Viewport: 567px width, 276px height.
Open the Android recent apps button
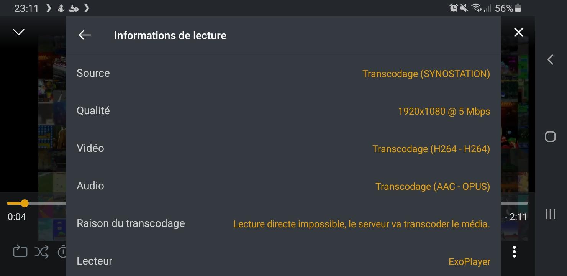550,214
